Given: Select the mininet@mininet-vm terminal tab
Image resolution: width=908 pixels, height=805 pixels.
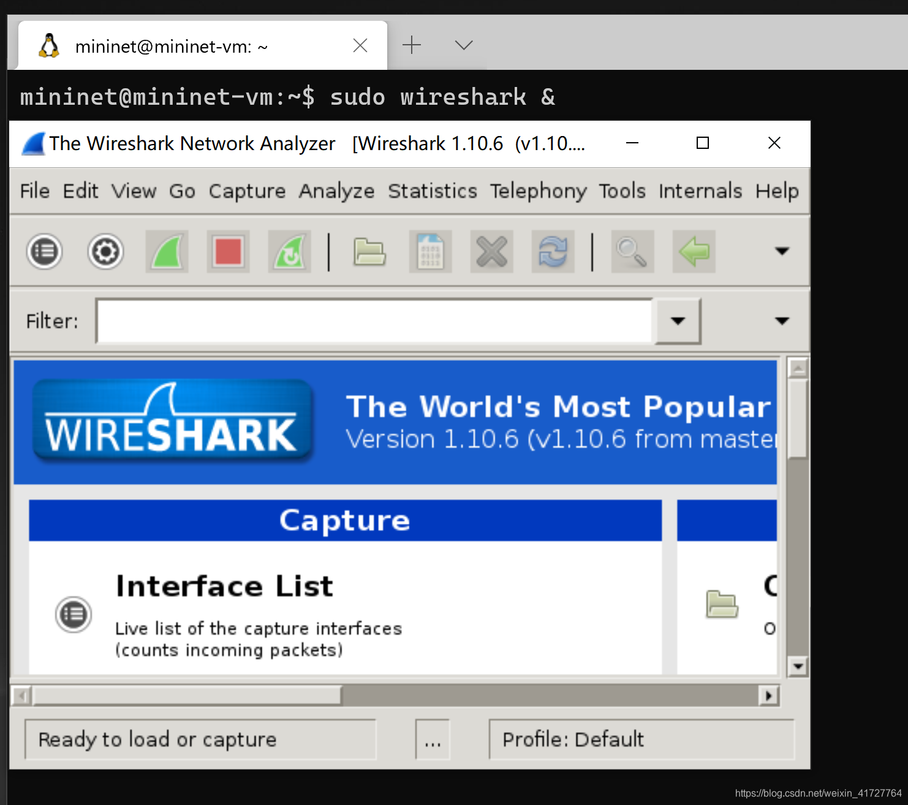Looking at the screenshot, I should pos(202,46).
